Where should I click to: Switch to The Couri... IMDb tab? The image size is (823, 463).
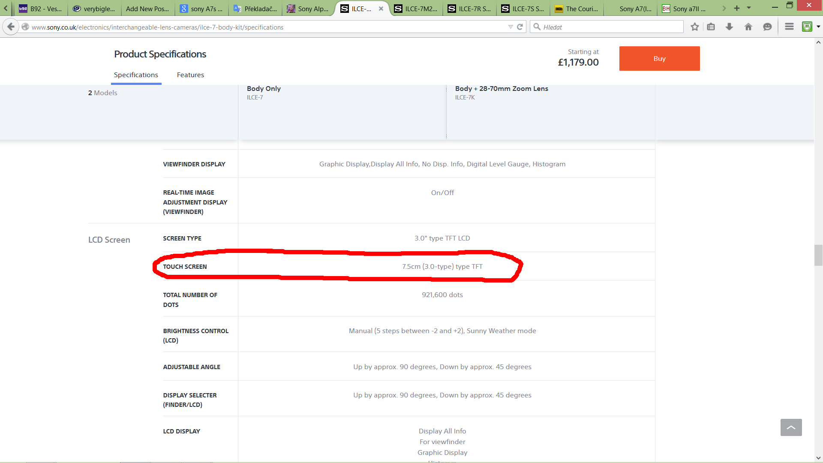tap(577, 9)
